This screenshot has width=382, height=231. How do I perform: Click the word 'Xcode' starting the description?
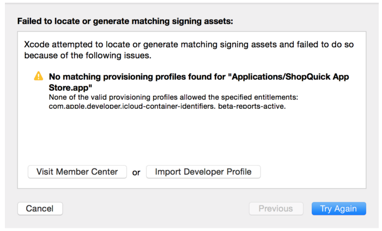click(x=37, y=45)
